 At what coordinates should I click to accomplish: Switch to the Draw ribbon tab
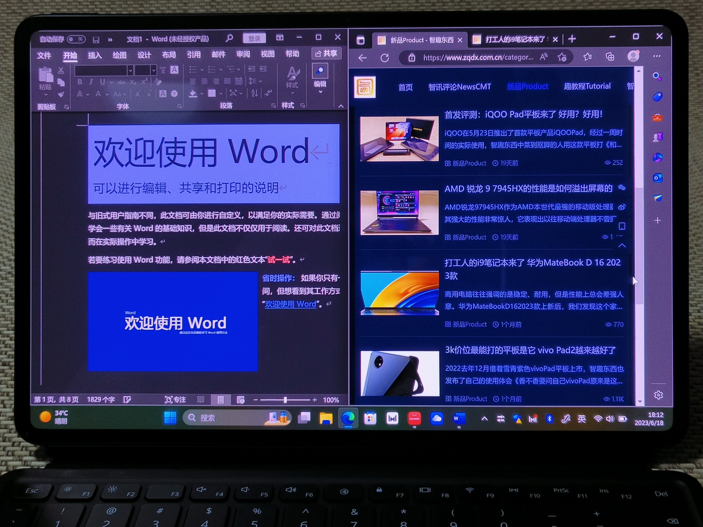click(119, 55)
